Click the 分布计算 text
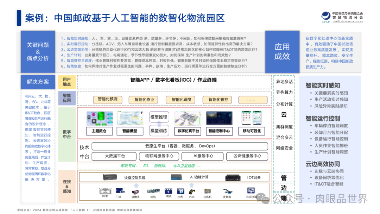The image size is (380, 214). point(284,104)
